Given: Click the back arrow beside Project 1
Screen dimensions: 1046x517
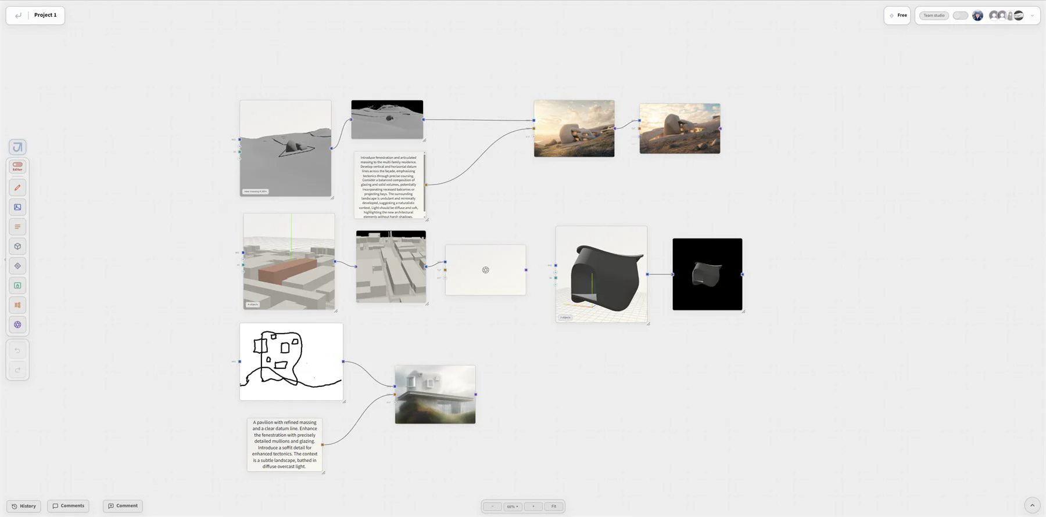Looking at the screenshot, I should tap(18, 15).
